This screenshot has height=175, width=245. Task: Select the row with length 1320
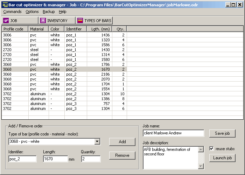click(64, 40)
